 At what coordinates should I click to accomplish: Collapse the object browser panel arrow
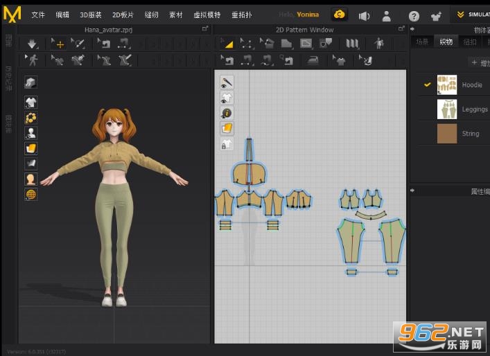click(412, 29)
